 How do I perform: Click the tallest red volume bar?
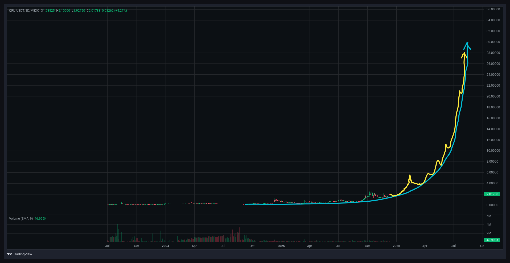(129, 230)
